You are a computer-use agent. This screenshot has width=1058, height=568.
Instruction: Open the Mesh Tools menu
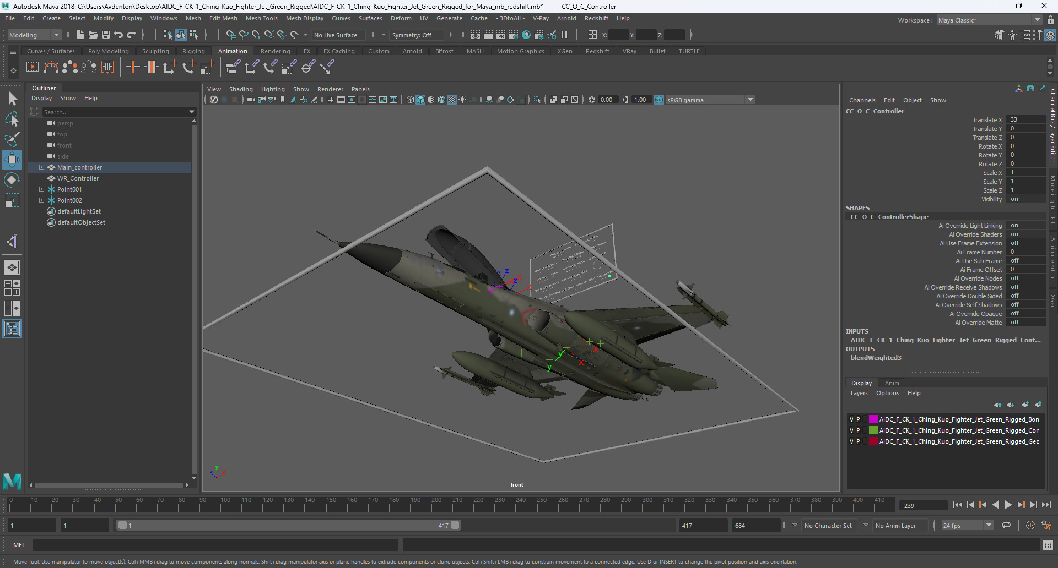(262, 18)
